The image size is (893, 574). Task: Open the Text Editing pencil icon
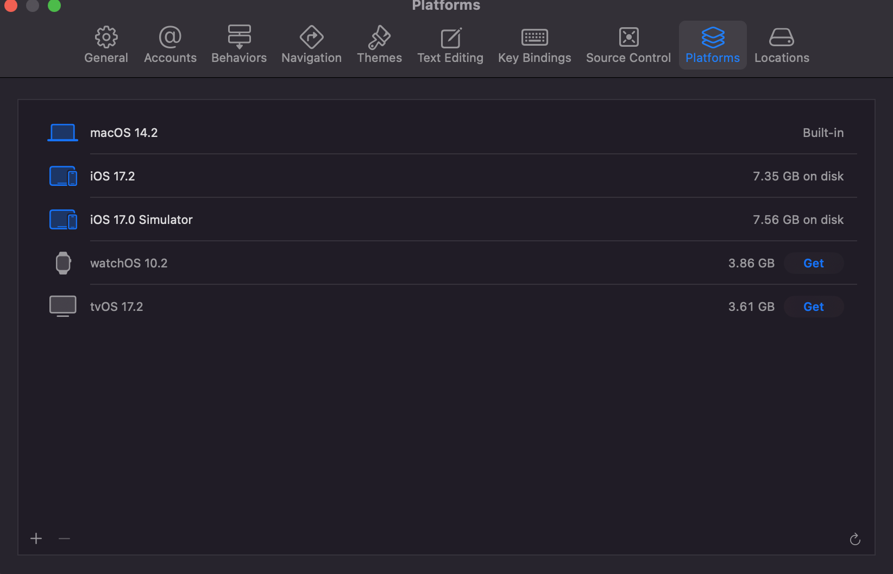[451, 38]
